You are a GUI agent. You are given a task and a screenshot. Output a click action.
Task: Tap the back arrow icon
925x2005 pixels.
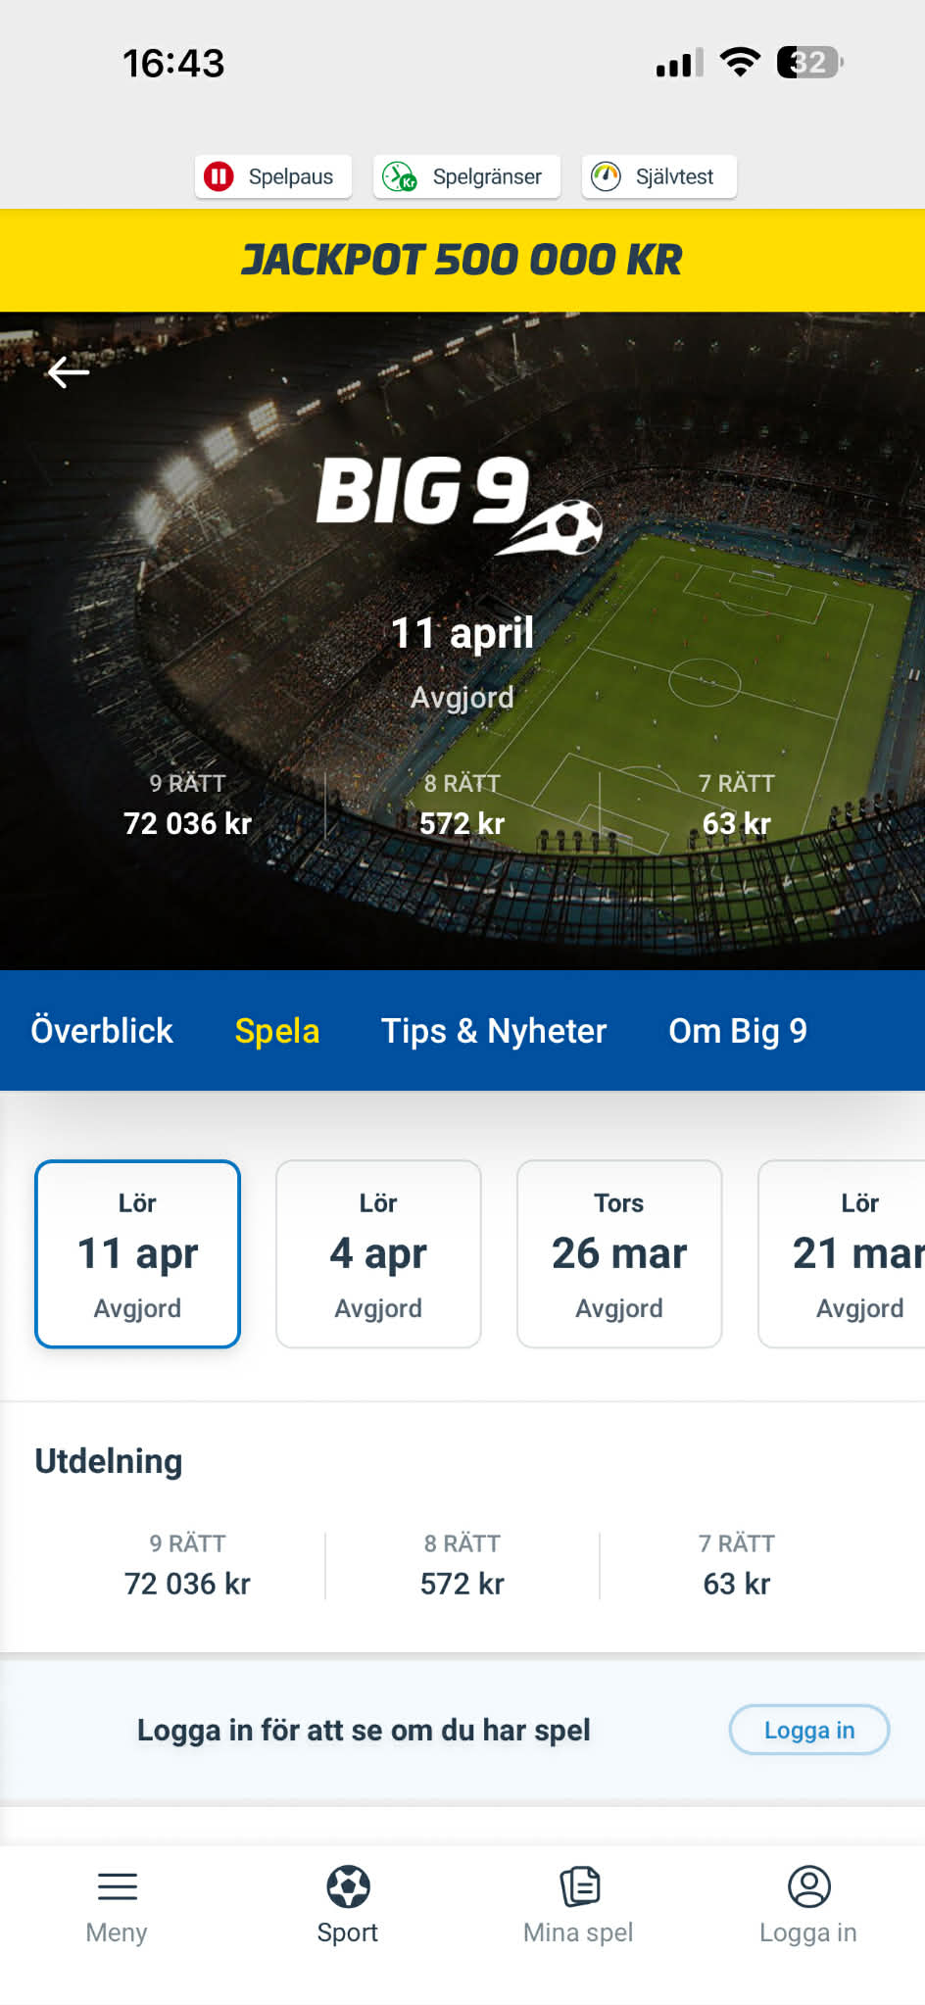pyautogui.click(x=69, y=372)
